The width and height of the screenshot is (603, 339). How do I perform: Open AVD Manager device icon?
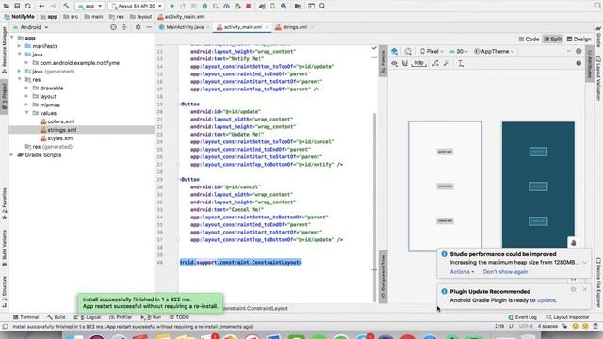[273, 7]
